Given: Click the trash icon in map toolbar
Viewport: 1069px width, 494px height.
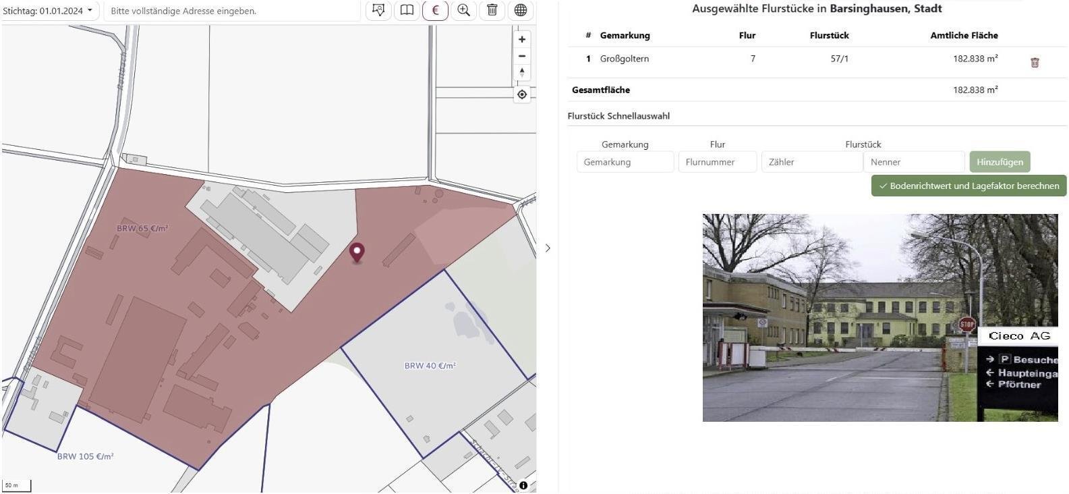Looking at the screenshot, I should point(492,10).
